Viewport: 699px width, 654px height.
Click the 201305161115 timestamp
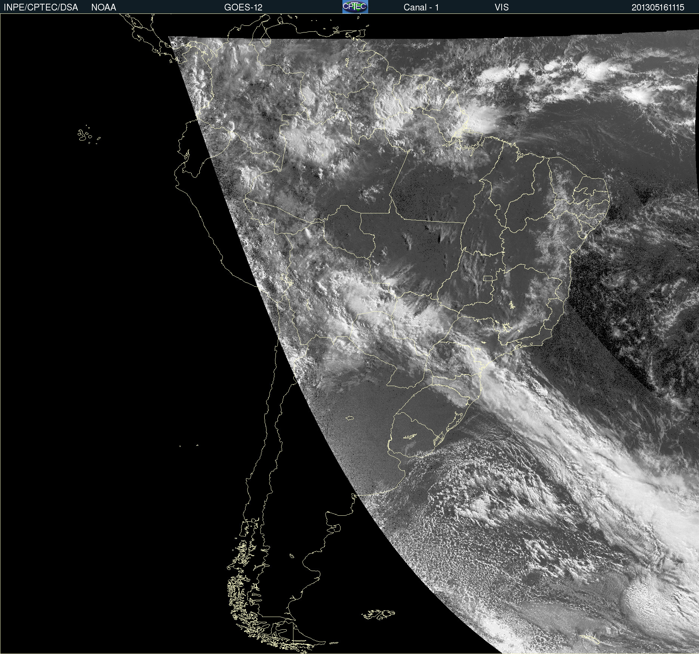(658, 7)
